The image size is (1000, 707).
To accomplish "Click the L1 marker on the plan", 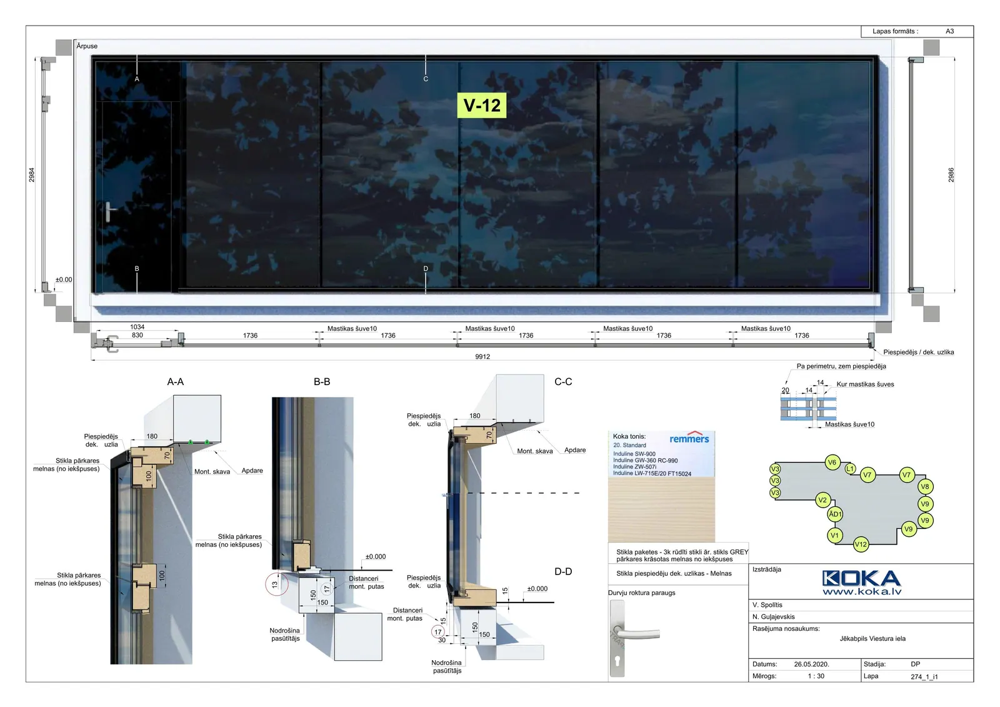I will (850, 469).
